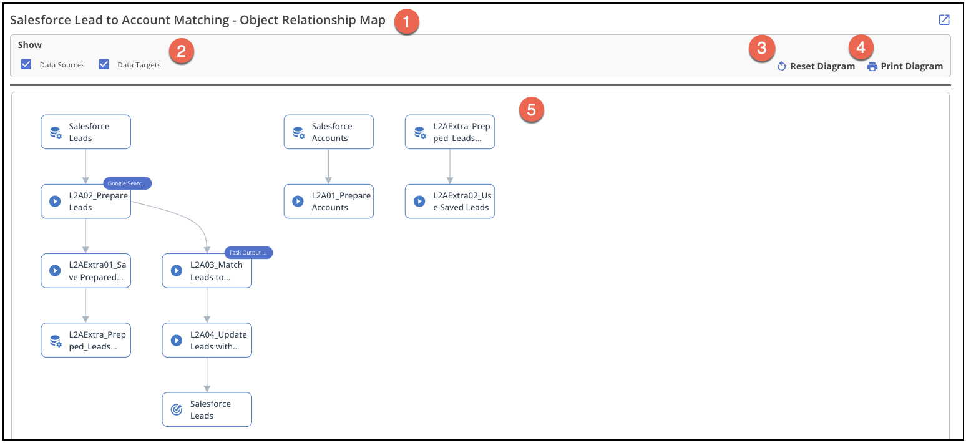Uncheck the Data Targets checkbox
This screenshot has width=966, height=443.
104,64
